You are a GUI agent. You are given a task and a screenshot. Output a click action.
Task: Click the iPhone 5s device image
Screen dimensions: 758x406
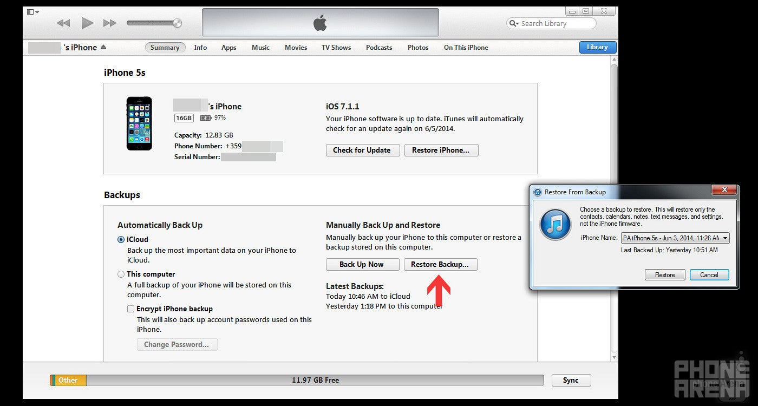point(139,123)
